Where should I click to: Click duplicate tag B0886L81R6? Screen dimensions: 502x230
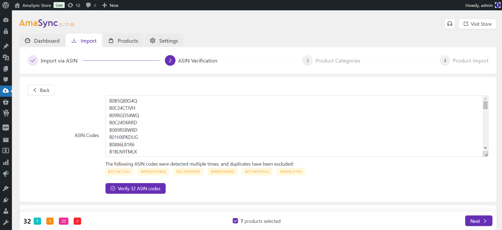pyautogui.click(x=291, y=172)
